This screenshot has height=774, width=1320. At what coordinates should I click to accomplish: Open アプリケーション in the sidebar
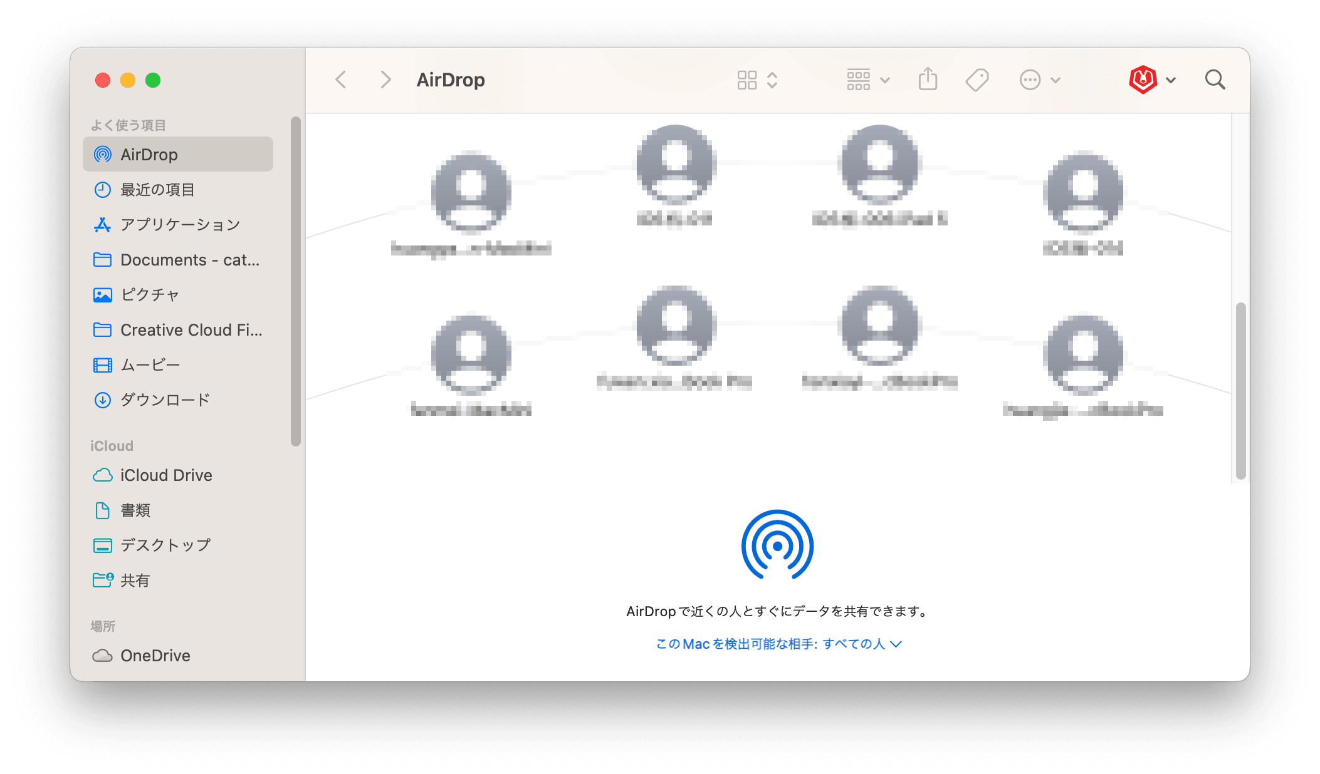click(x=178, y=225)
